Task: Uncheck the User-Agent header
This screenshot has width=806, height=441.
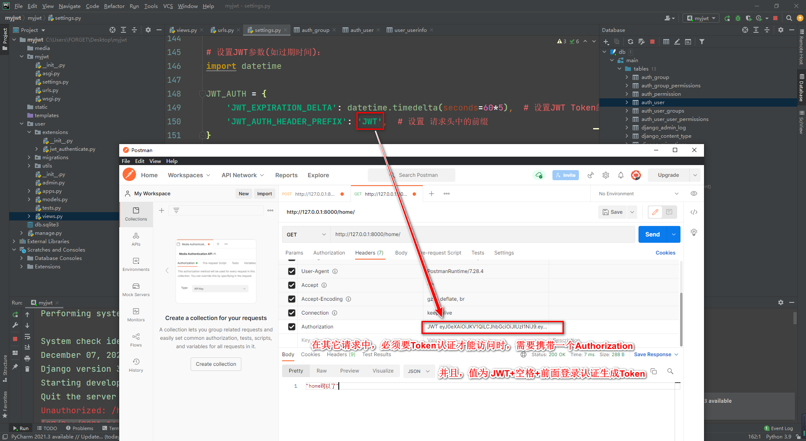Action: point(292,271)
